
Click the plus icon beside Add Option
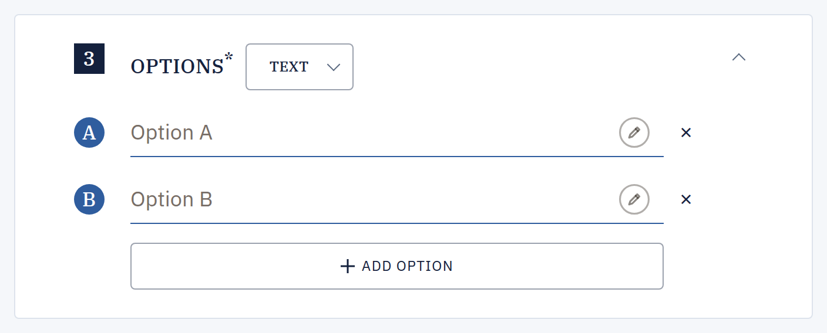coord(348,266)
